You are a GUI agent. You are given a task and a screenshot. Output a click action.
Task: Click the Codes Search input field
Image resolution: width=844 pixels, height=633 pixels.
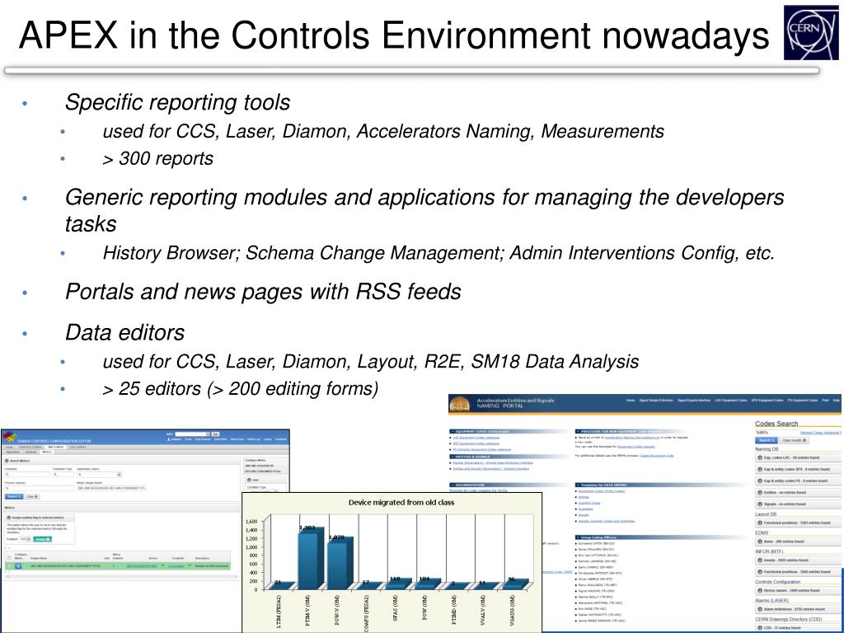pos(776,432)
